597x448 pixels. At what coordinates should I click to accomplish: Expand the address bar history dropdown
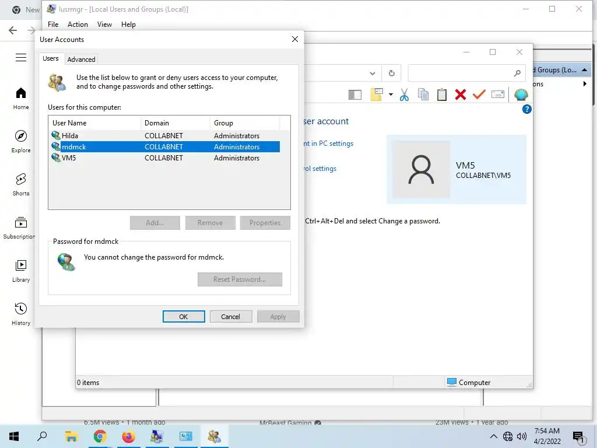(x=373, y=73)
